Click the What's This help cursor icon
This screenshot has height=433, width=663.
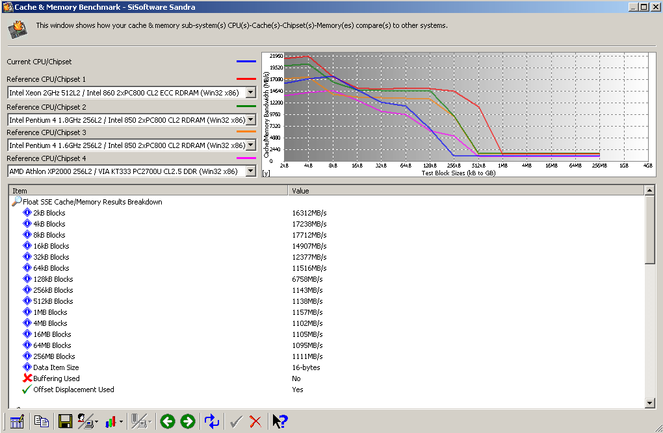pyautogui.click(x=279, y=421)
